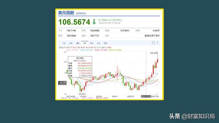Click the 美元指数 title link
Screen dimensions: 219x123
(x=66, y=13)
